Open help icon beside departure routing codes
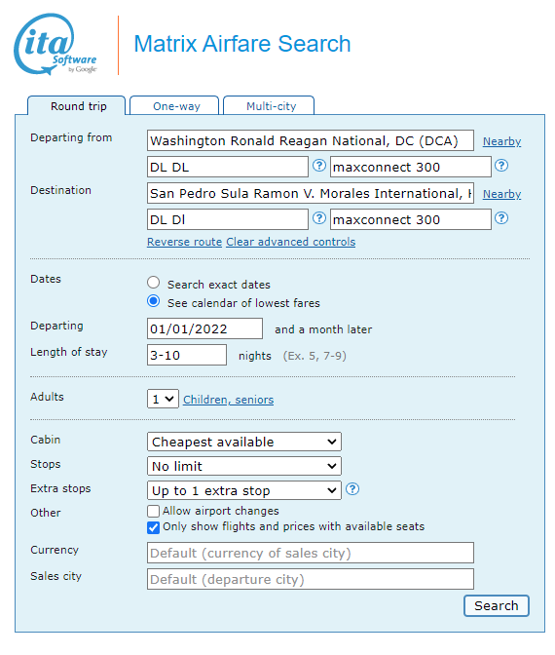The image size is (555, 655). pyautogui.click(x=319, y=166)
